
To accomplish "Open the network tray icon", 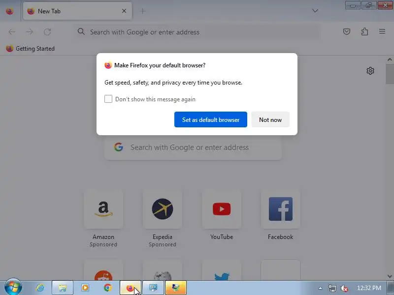I will [332, 288].
